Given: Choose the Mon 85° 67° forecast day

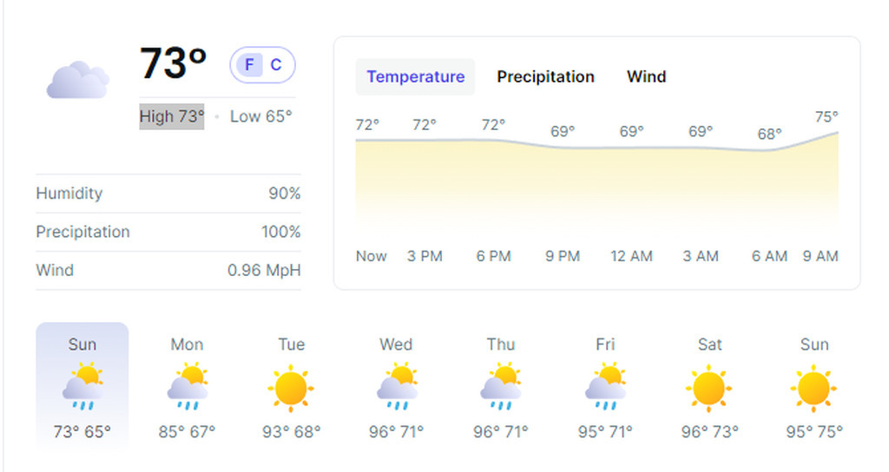Looking at the screenshot, I should 188,386.
